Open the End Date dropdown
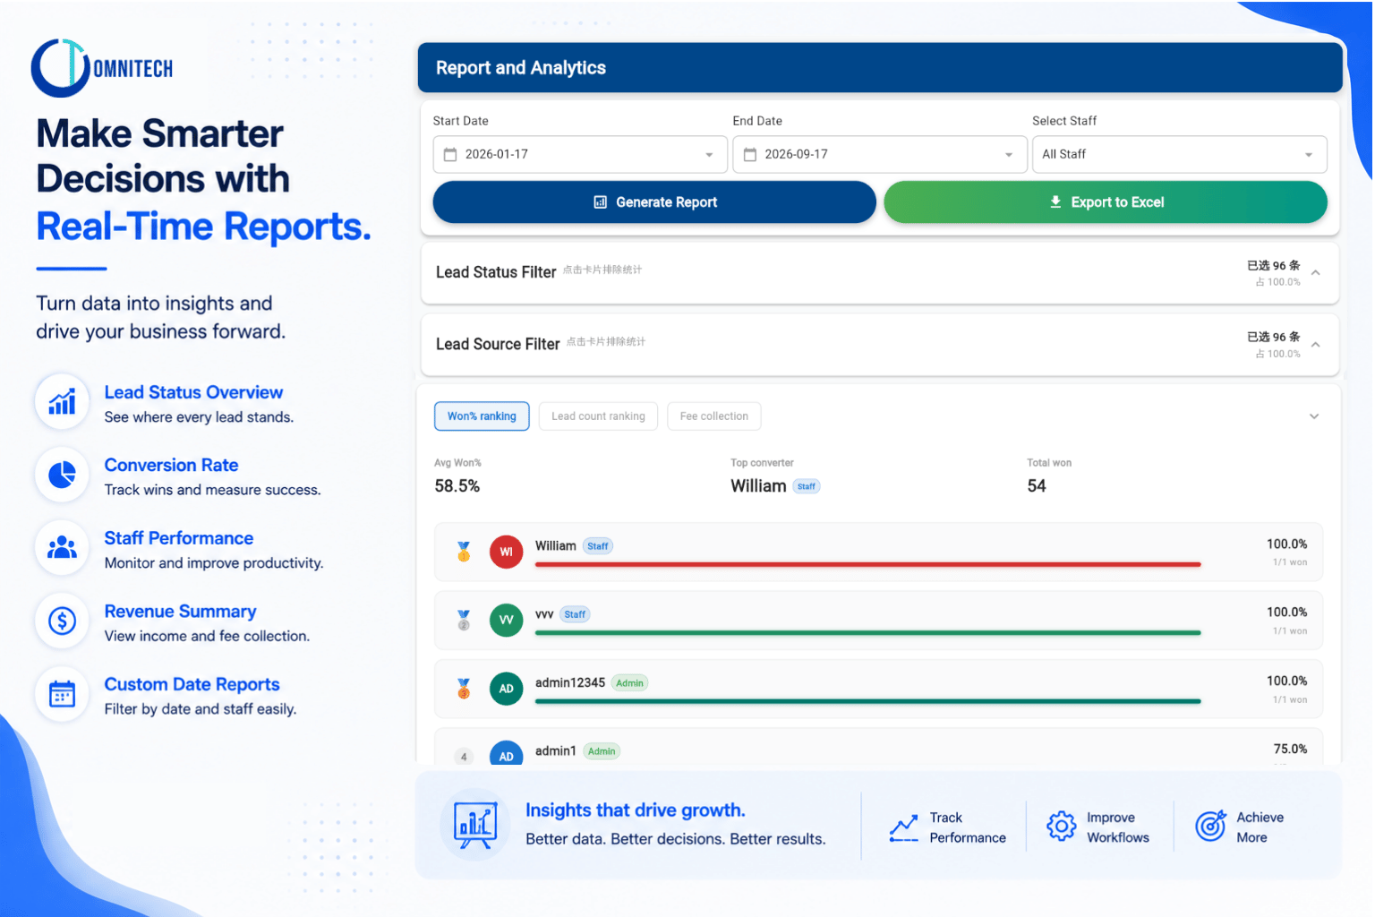1375x917 pixels. point(879,154)
